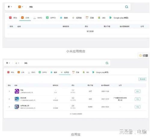The image size is (150, 137).
Task: Select the 魅族 tab in the upper panel
Action: coord(64,18)
